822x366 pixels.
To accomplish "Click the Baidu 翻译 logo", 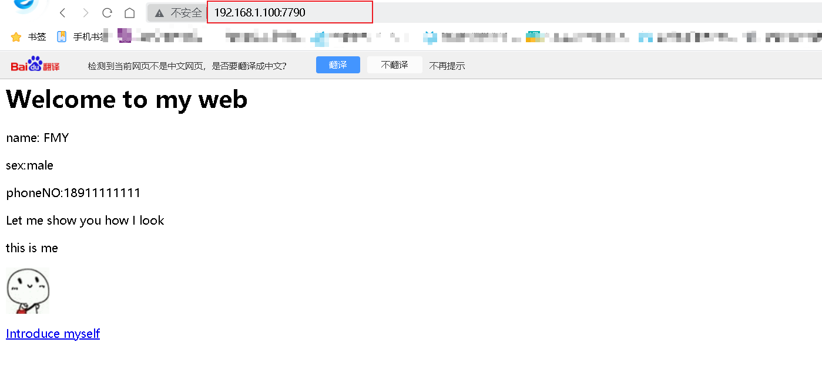I will tap(35, 65).
